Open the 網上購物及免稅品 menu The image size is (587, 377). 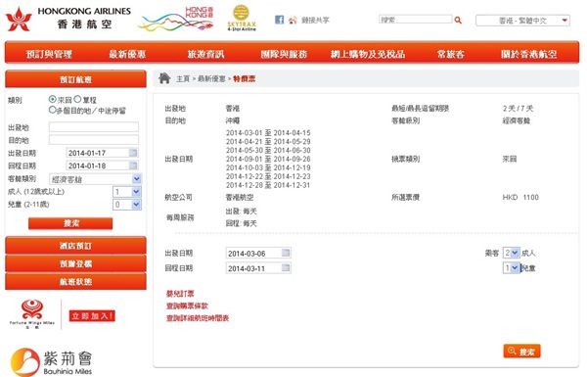point(368,54)
